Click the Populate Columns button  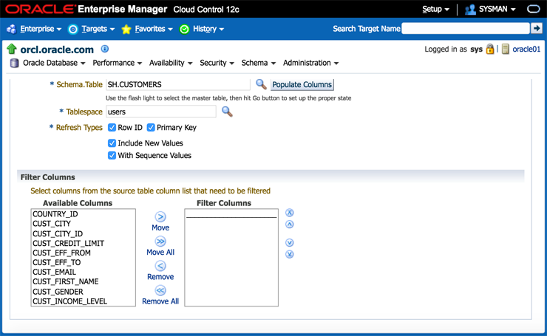pyautogui.click(x=302, y=85)
